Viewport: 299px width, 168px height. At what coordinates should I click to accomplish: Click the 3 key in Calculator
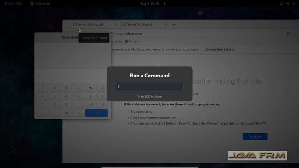pos(66,105)
